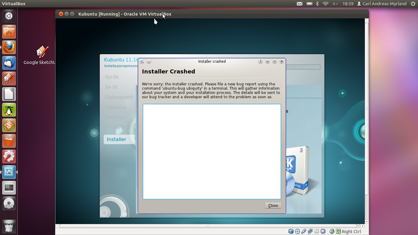The image size is (418, 235).
Task: Open the penguin Spotify-style launcher icon
Action: pos(9,110)
